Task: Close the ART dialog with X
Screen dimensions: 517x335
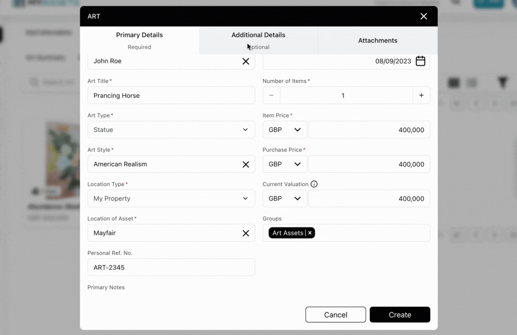Action: [x=424, y=16]
